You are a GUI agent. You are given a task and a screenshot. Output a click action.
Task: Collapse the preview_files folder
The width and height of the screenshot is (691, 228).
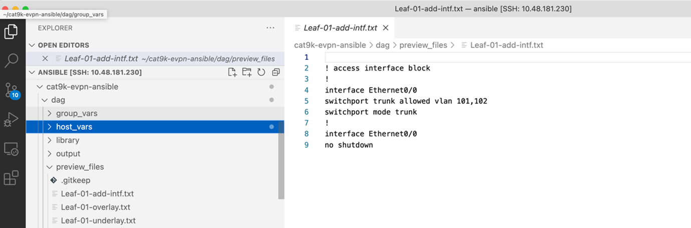(50, 167)
